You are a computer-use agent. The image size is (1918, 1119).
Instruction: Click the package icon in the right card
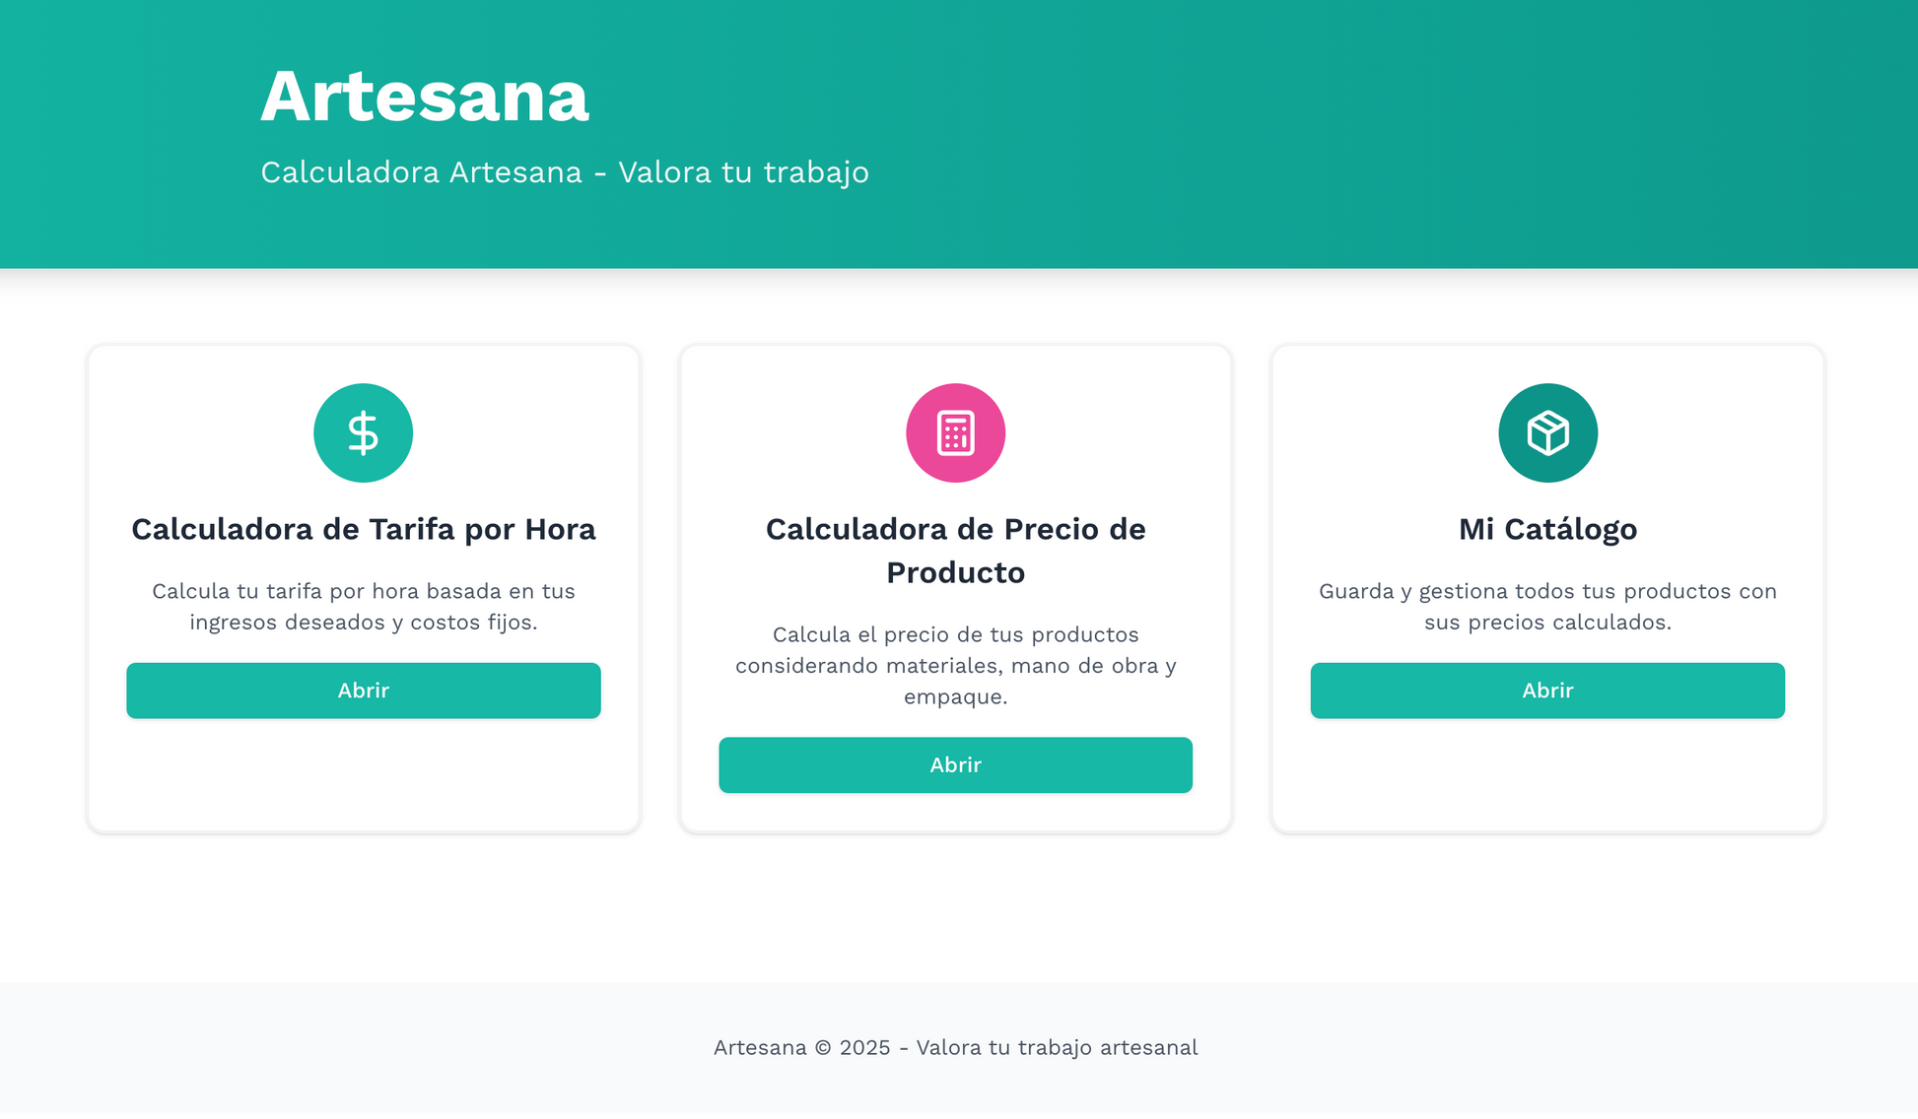(x=1547, y=432)
